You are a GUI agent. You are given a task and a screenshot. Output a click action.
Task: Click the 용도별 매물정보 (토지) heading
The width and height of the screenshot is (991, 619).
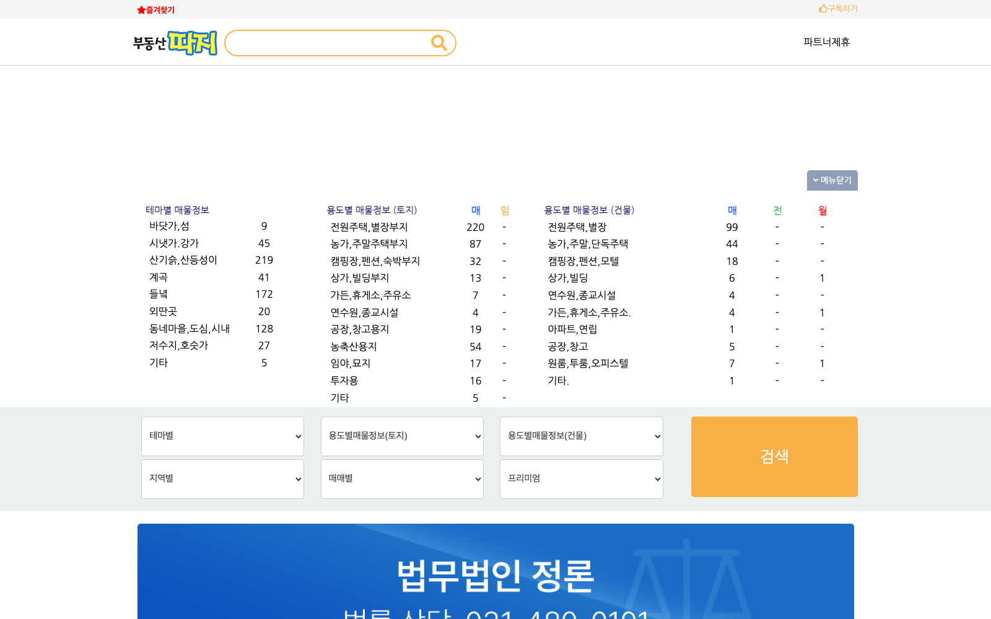point(372,210)
